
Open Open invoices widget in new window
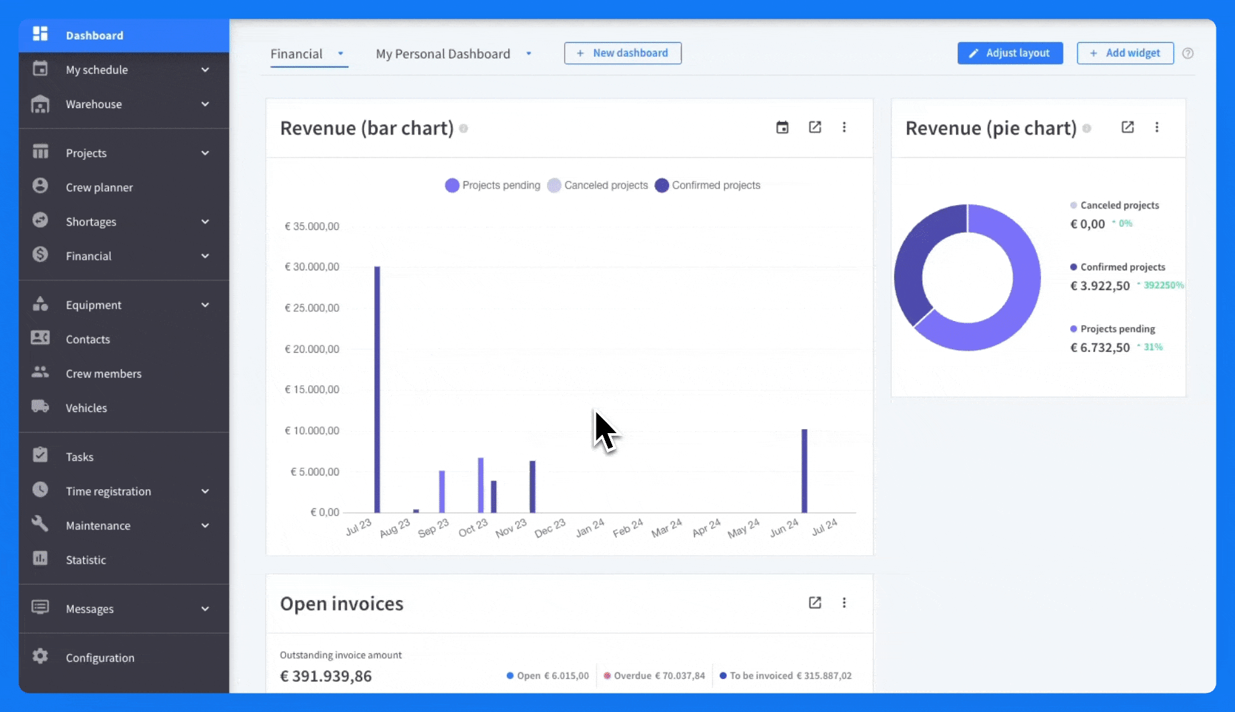[x=815, y=603]
